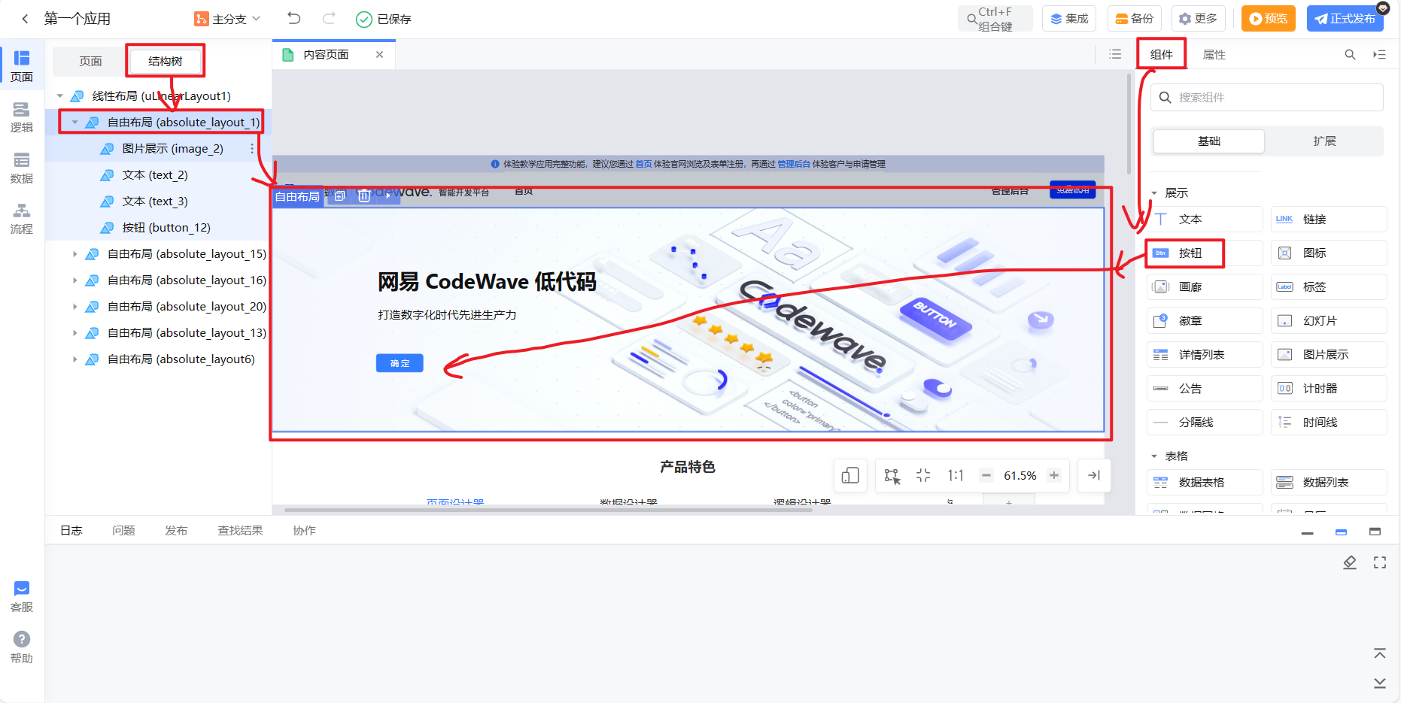
Task: Select the 基础 components tab
Action: (1209, 141)
